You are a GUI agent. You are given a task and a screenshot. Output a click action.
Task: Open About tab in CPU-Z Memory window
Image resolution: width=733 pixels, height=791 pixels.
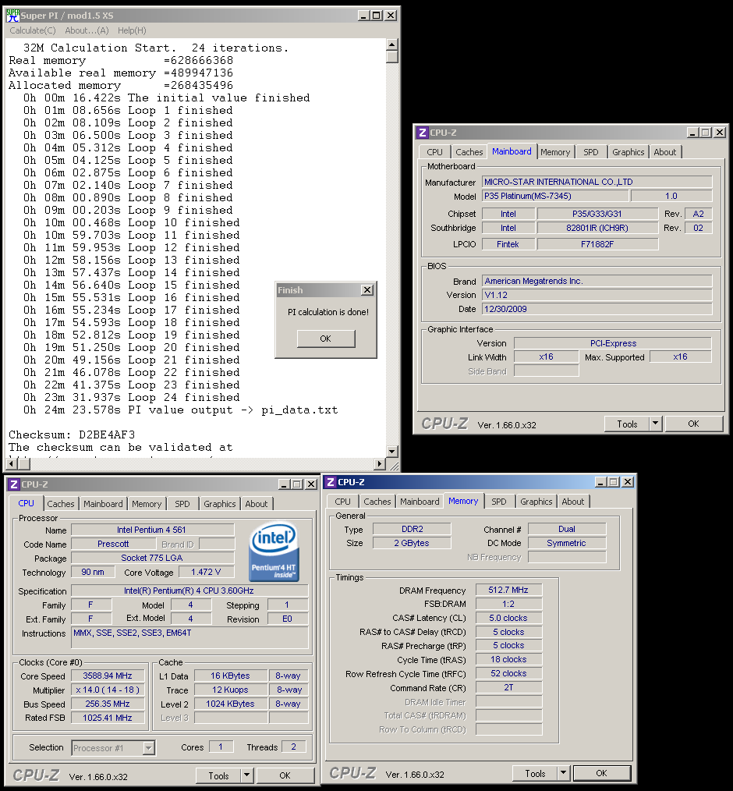(573, 502)
